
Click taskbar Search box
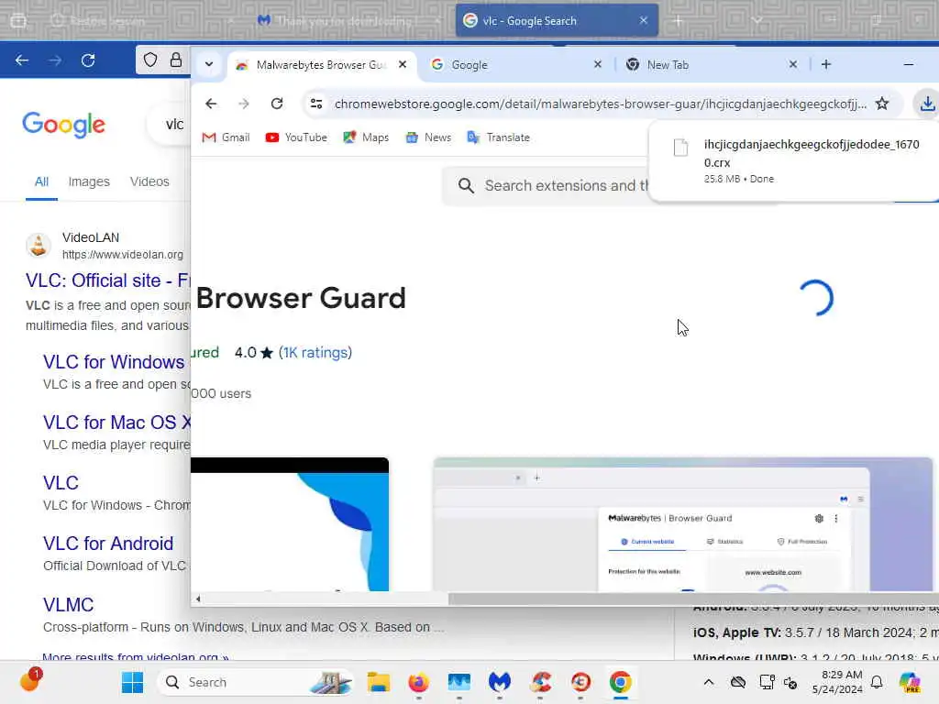[257, 682]
